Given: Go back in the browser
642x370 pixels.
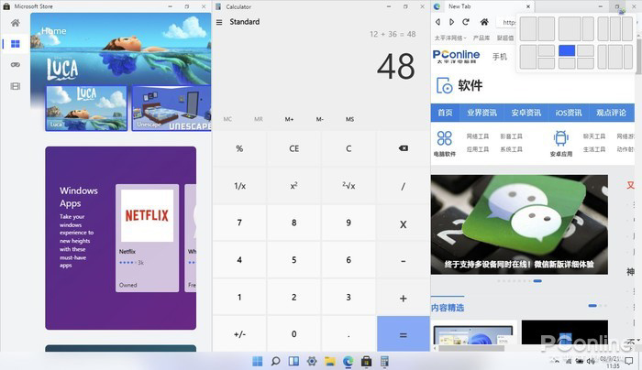Looking at the screenshot, I should click(x=438, y=22).
